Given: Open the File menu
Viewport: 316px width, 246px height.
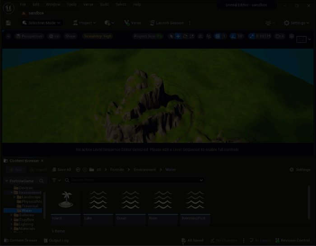Looking at the screenshot, I should (x=23, y=5).
